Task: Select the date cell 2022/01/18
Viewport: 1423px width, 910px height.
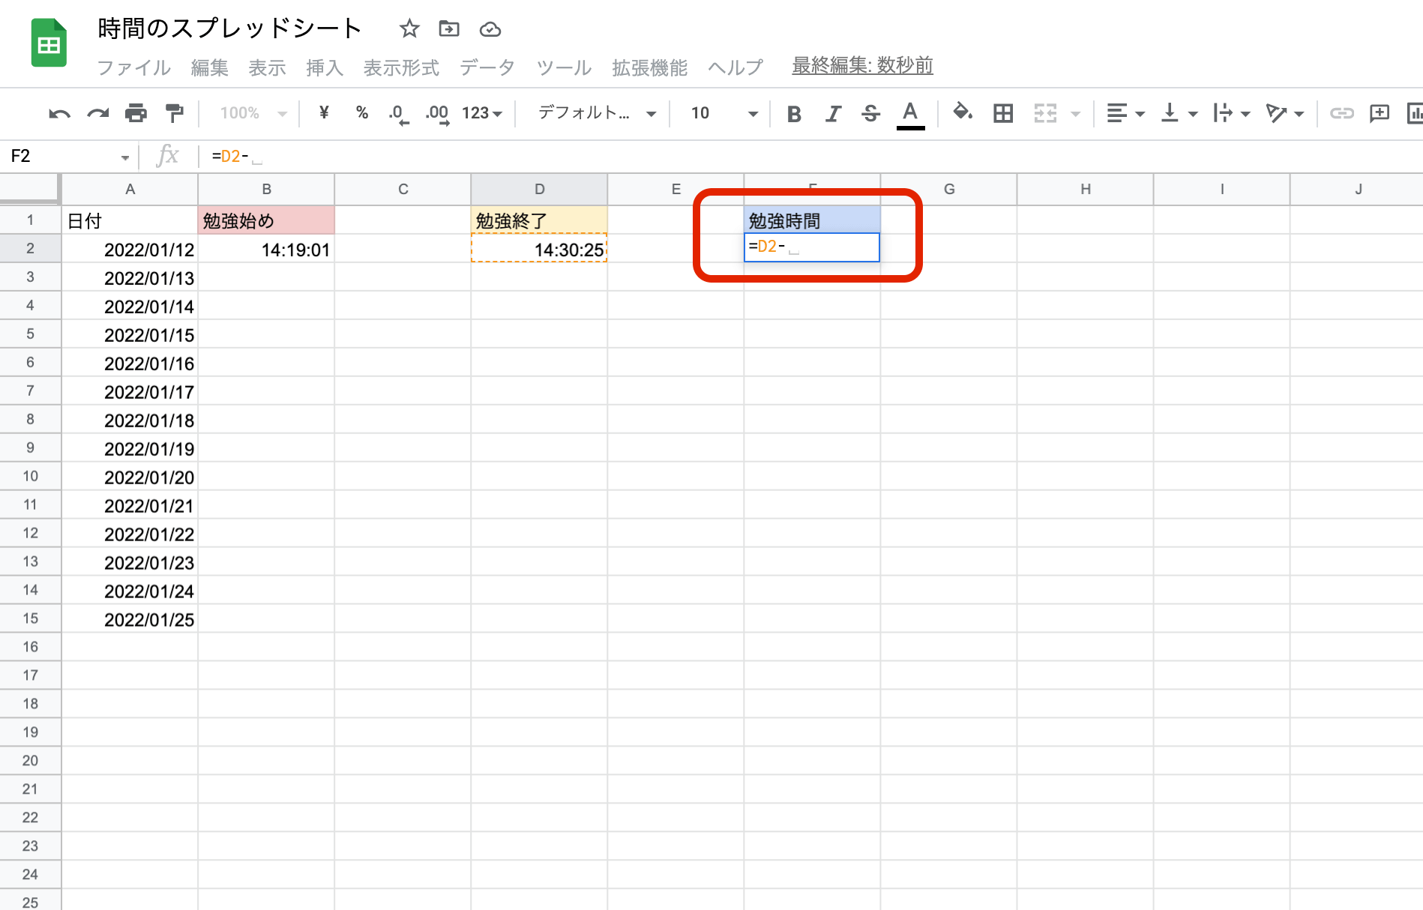Action: click(x=130, y=420)
